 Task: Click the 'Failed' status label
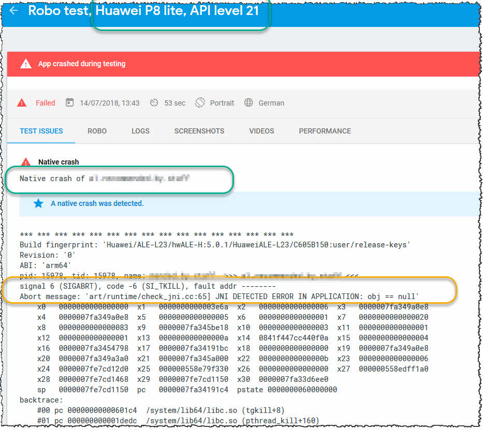(45, 103)
